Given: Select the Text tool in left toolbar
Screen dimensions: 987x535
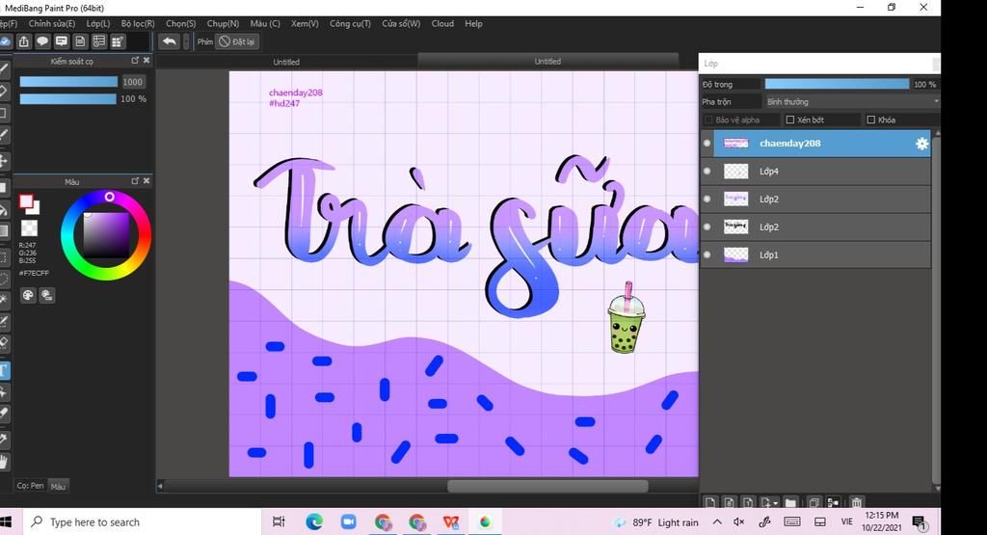Looking at the screenshot, I should click(x=4, y=370).
